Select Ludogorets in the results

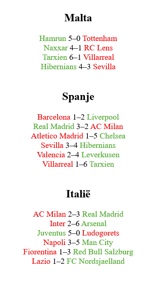[100, 233]
